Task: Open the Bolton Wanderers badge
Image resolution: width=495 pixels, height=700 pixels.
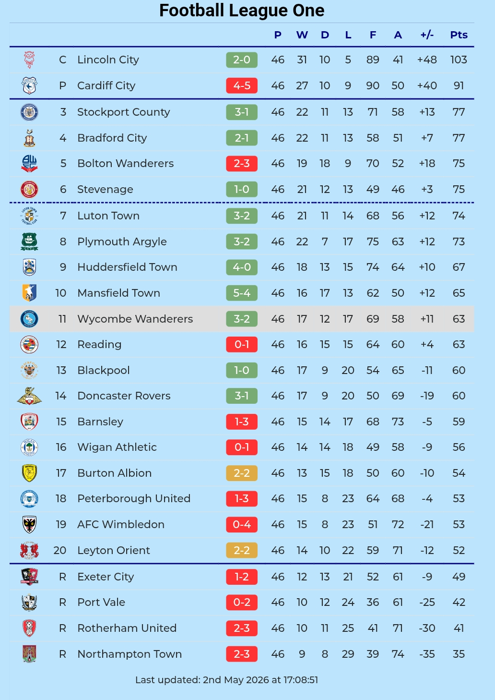Action: point(29,163)
